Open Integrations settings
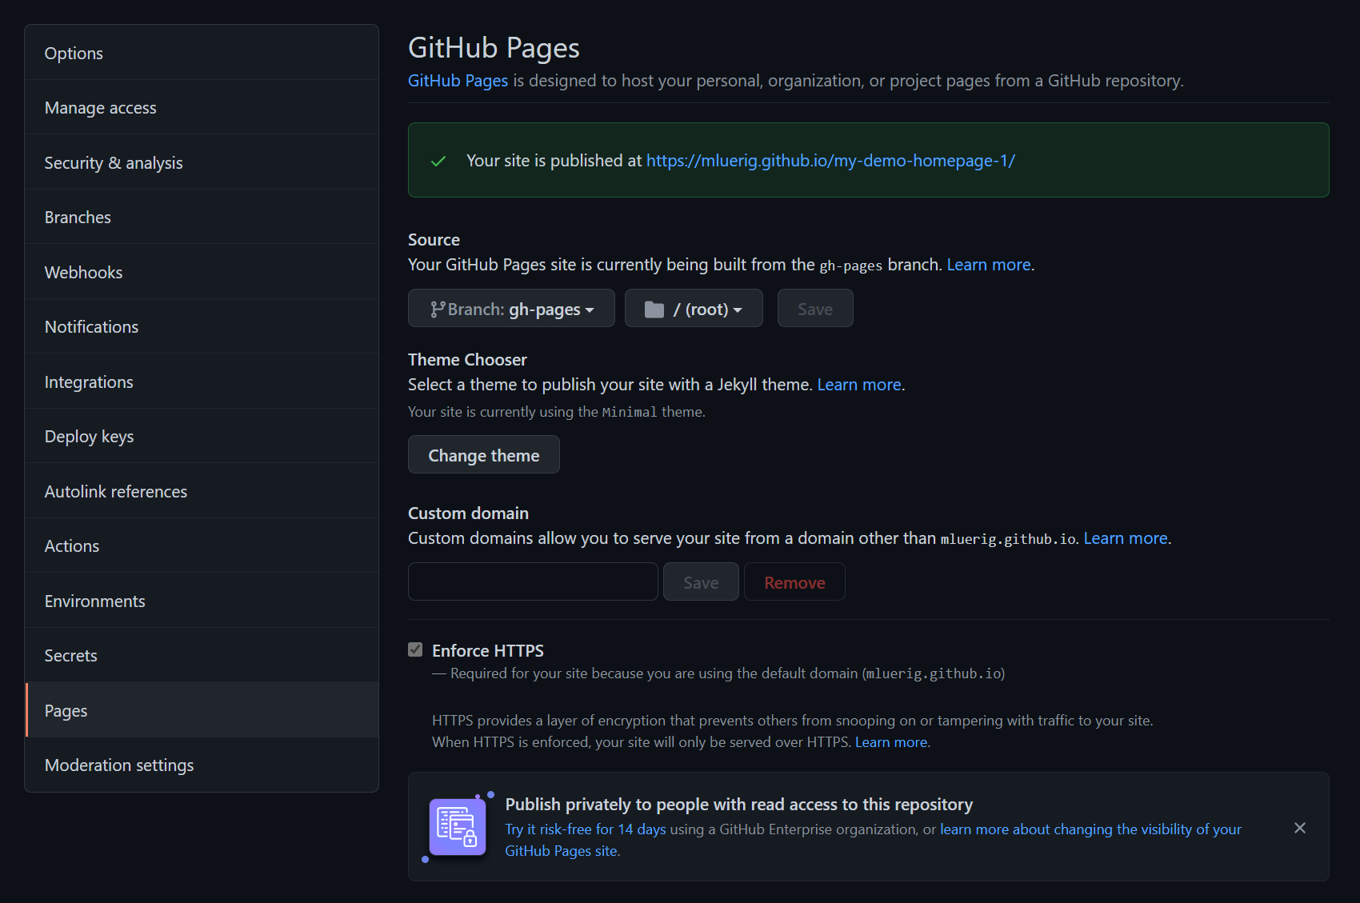Viewport: 1360px width, 903px height. pyautogui.click(x=202, y=382)
